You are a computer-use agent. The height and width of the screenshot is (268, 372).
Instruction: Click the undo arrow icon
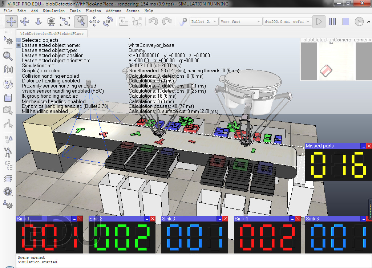click(x=153, y=21)
